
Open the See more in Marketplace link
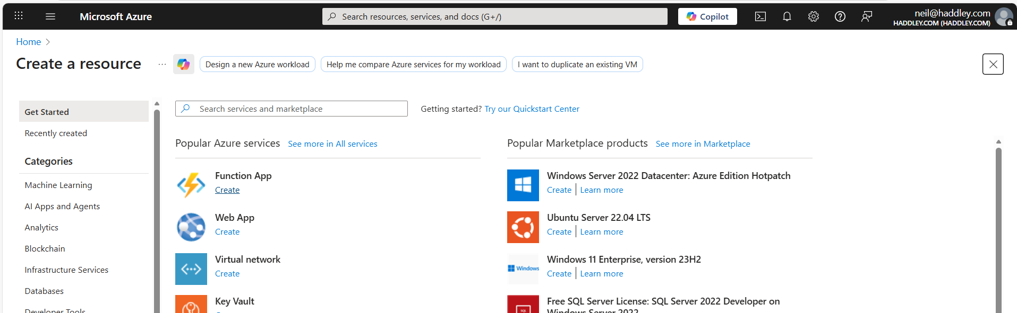click(703, 144)
